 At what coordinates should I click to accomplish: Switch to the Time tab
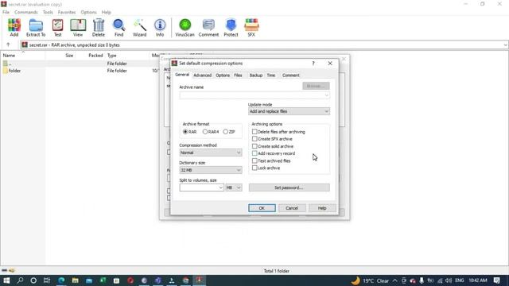pyautogui.click(x=271, y=75)
